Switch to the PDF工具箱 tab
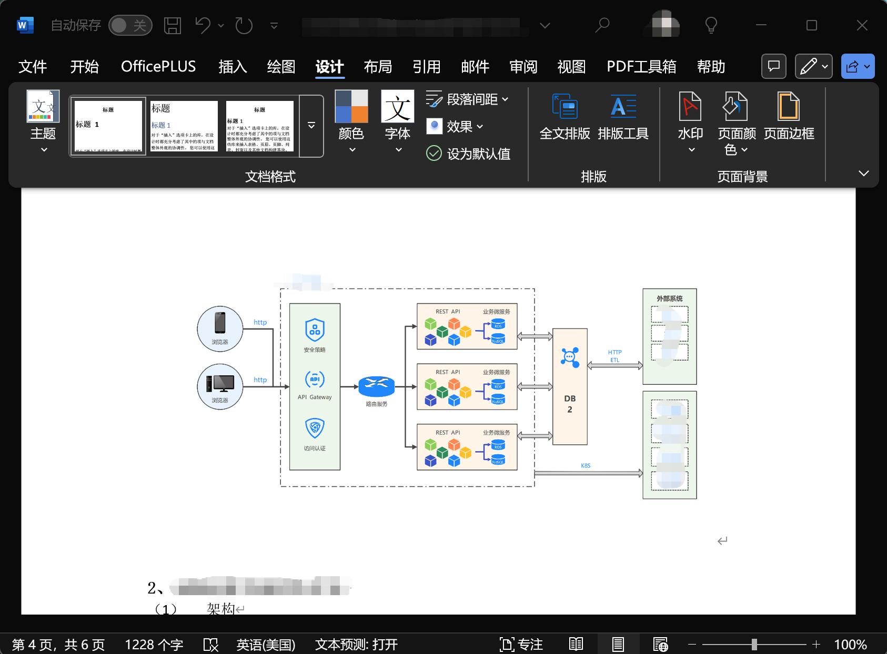Screen dimensions: 887x654 (641, 67)
